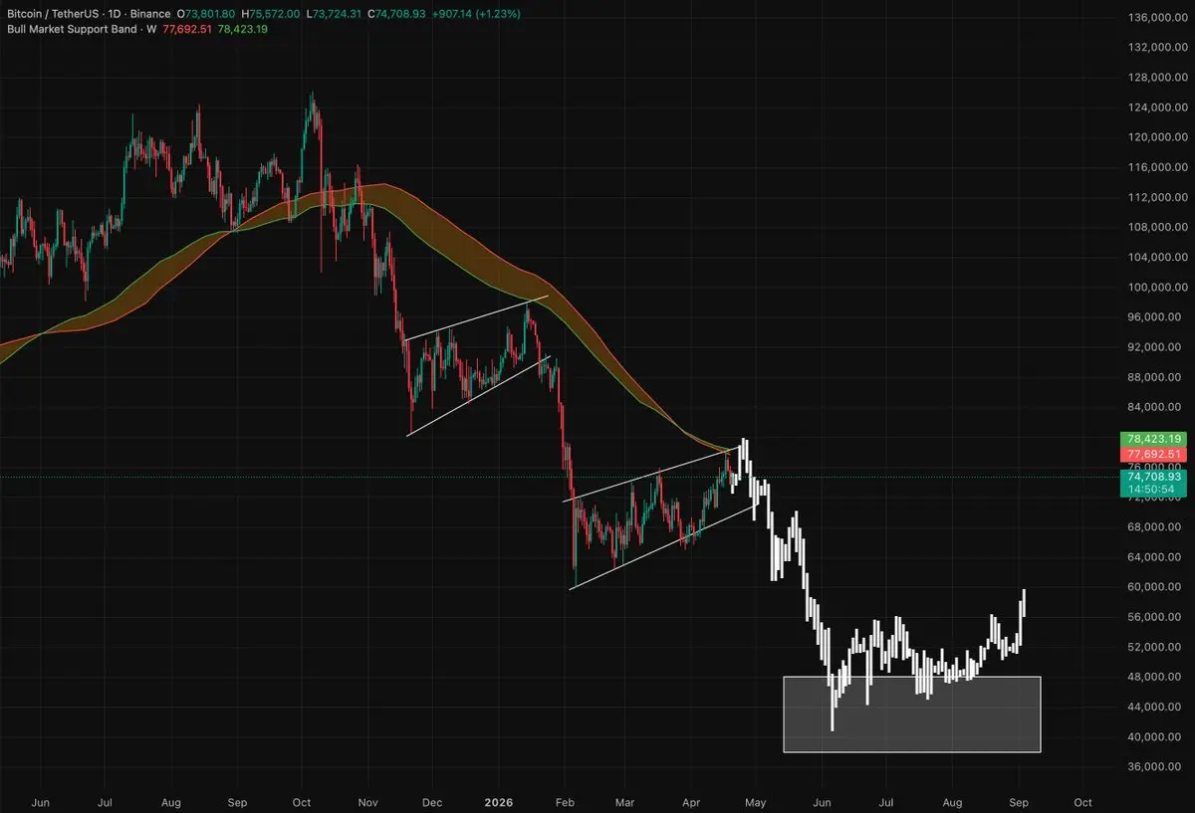Screen dimensions: 1195x813
Task: Click the Apr label on time axis
Action: coord(690,802)
